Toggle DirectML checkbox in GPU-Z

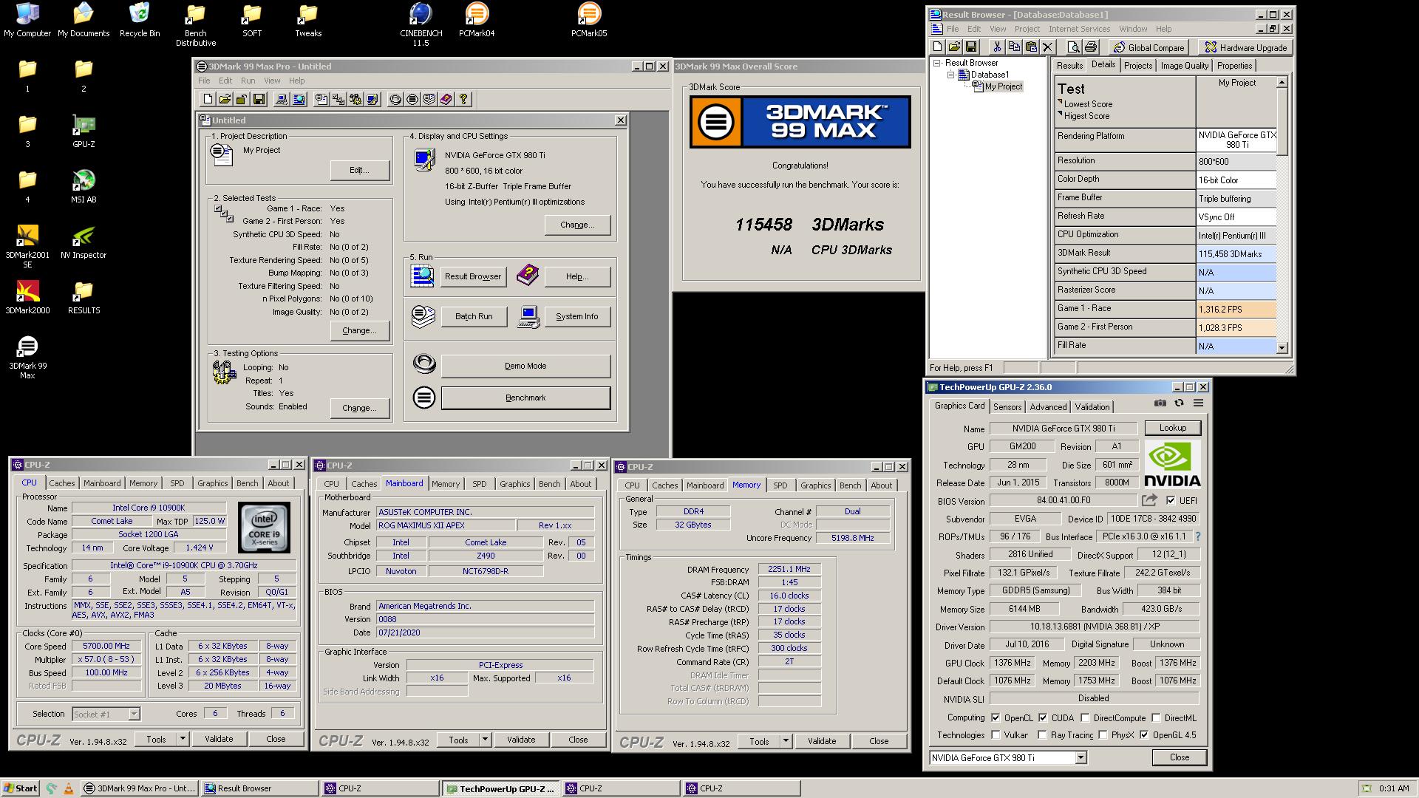pos(1156,717)
